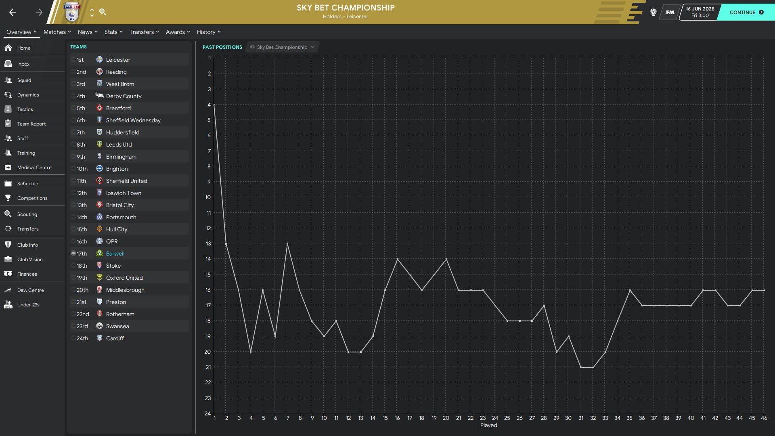Toggle the Swansea team graph selector
Screen dimensions: 775x436
coord(73,326)
